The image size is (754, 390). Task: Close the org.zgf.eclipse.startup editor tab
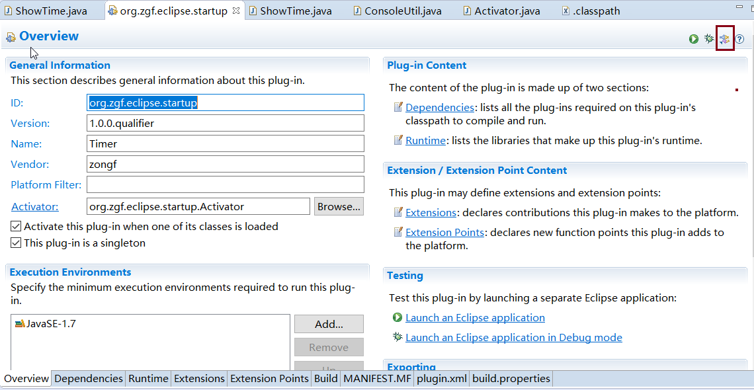(x=236, y=11)
